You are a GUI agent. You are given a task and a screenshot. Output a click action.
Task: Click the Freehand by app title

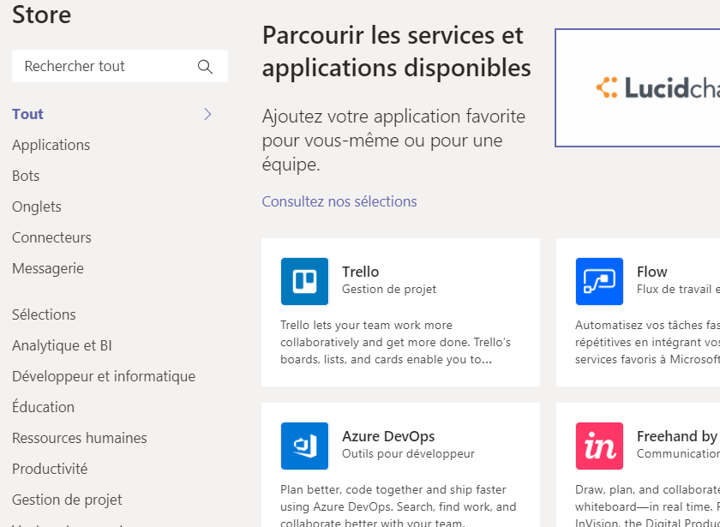pyautogui.click(x=677, y=436)
